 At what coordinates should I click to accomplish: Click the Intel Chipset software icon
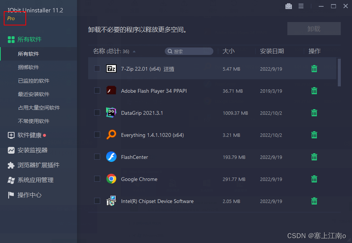(111, 201)
